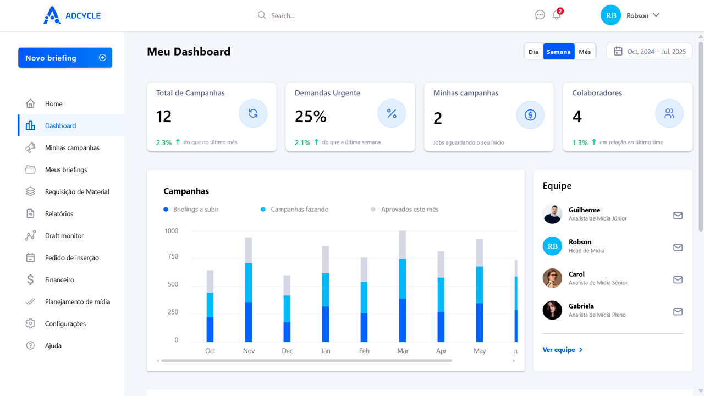Open the Meus briefings menu item
704x396 pixels.
70,169
